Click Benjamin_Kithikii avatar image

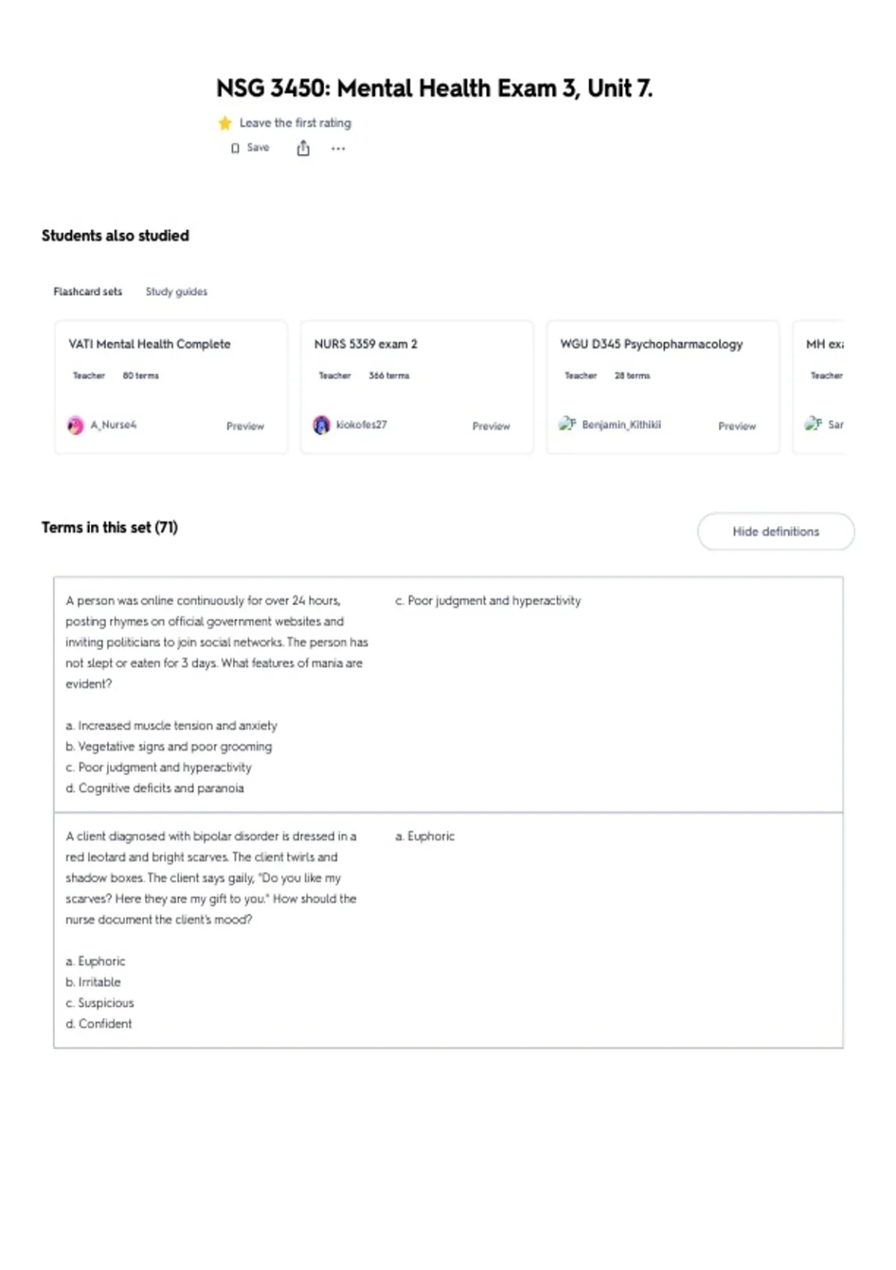tap(567, 424)
